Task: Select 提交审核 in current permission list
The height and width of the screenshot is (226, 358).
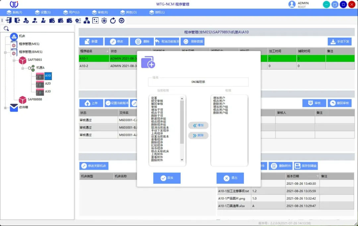Action: point(157,101)
